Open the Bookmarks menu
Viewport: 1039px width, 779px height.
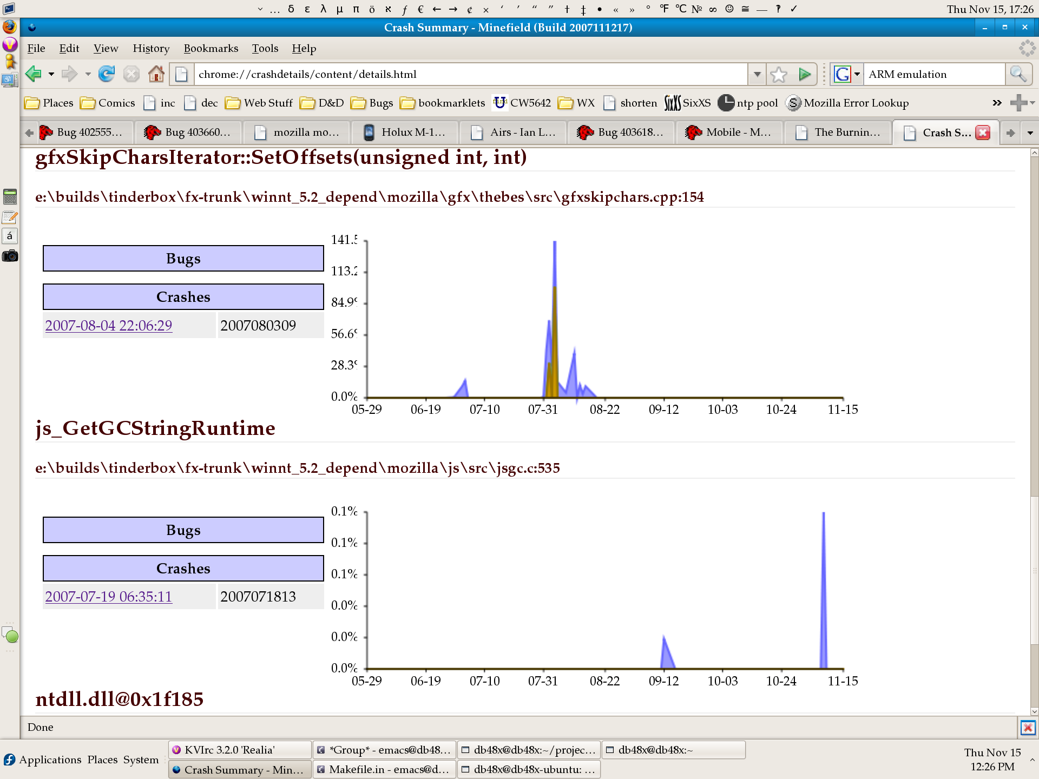coord(211,48)
